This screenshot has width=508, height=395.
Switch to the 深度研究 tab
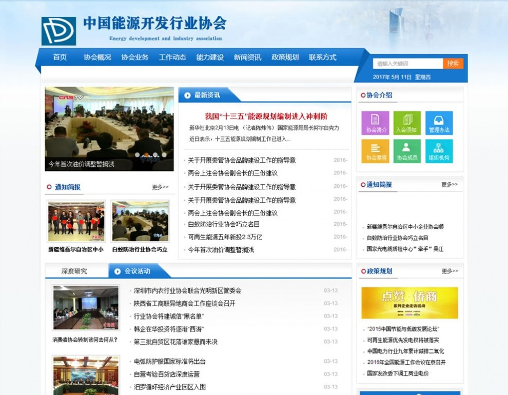74,271
